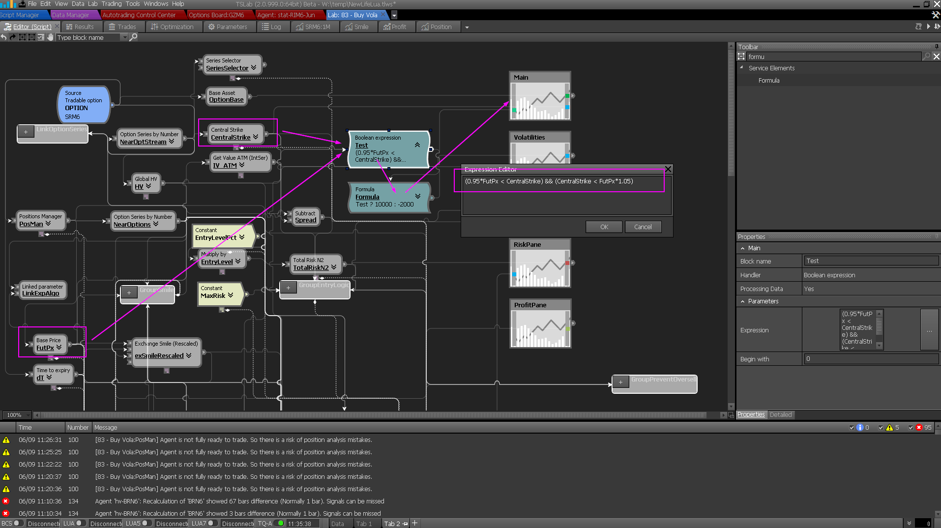Click OK in the Expression Editor
Screen dimensions: 941x528
point(604,227)
